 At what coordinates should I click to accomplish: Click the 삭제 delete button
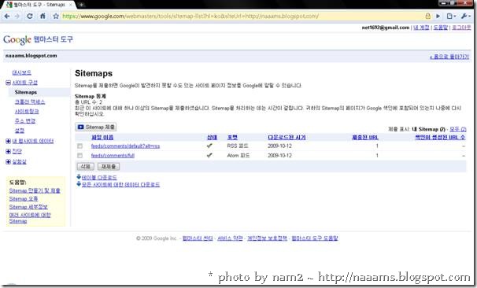tap(86, 167)
